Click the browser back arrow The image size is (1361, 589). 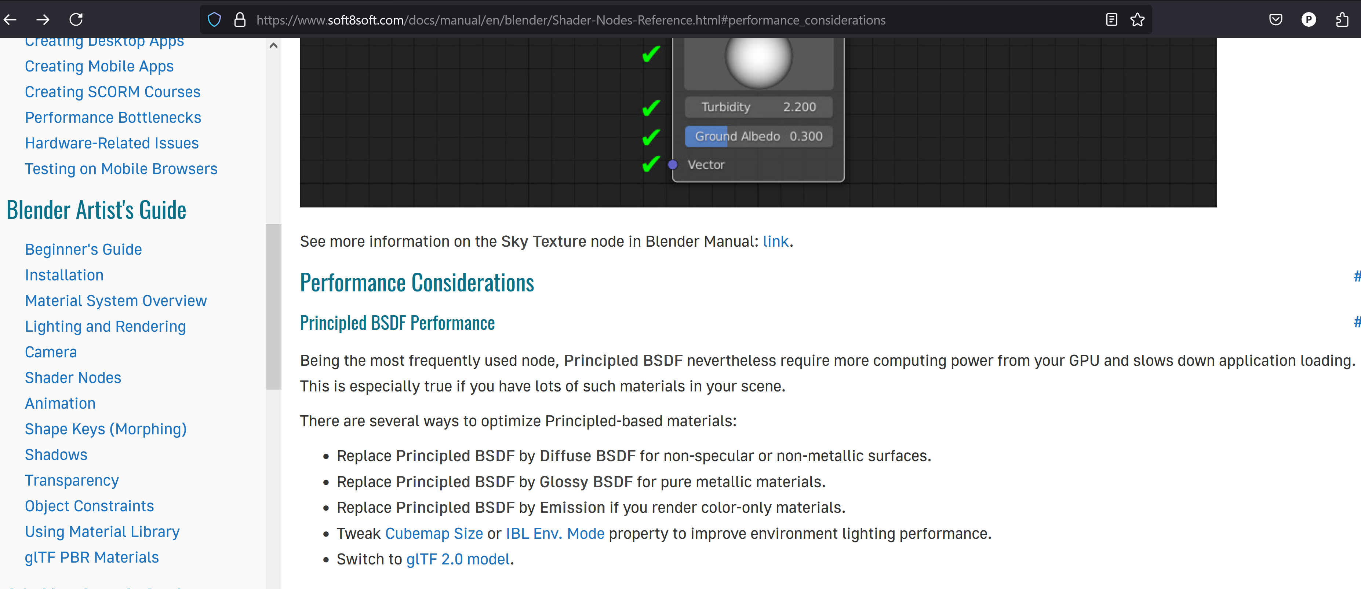11,20
